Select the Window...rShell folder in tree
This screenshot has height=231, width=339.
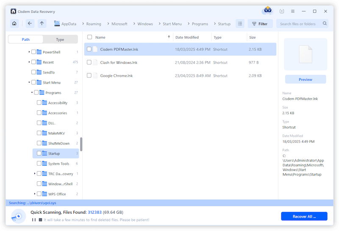(60, 184)
